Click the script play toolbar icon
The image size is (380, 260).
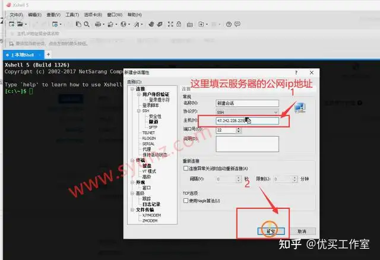click(201, 24)
